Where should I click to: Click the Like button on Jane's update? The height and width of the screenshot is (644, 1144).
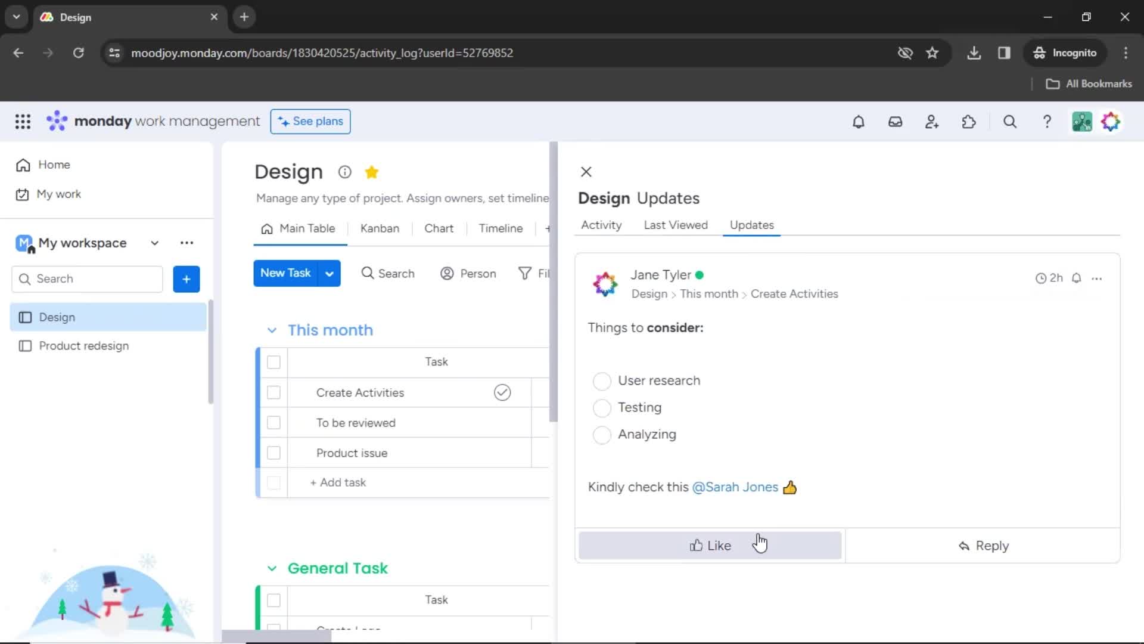tap(710, 545)
